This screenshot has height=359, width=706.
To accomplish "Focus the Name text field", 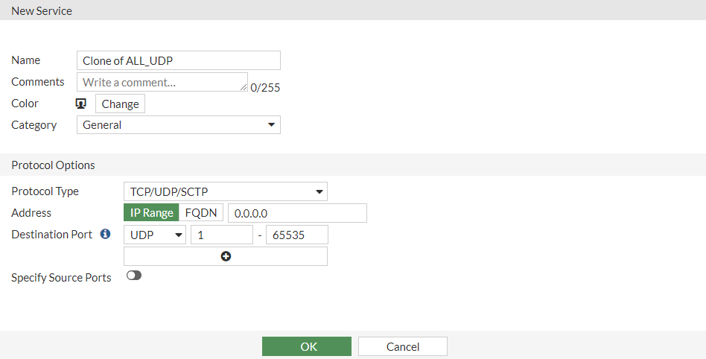I will point(179,60).
